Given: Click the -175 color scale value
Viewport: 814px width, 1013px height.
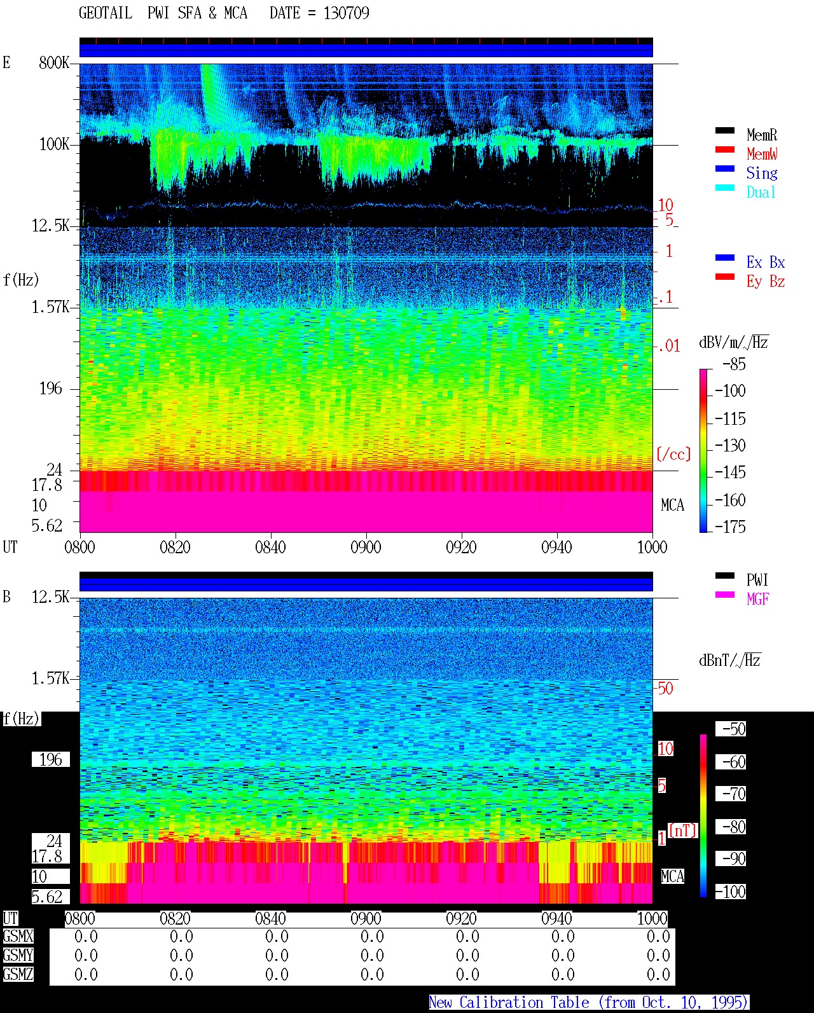Looking at the screenshot, I should [x=730, y=527].
